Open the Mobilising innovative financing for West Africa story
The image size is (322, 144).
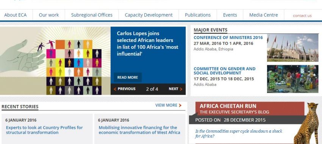[139, 130]
